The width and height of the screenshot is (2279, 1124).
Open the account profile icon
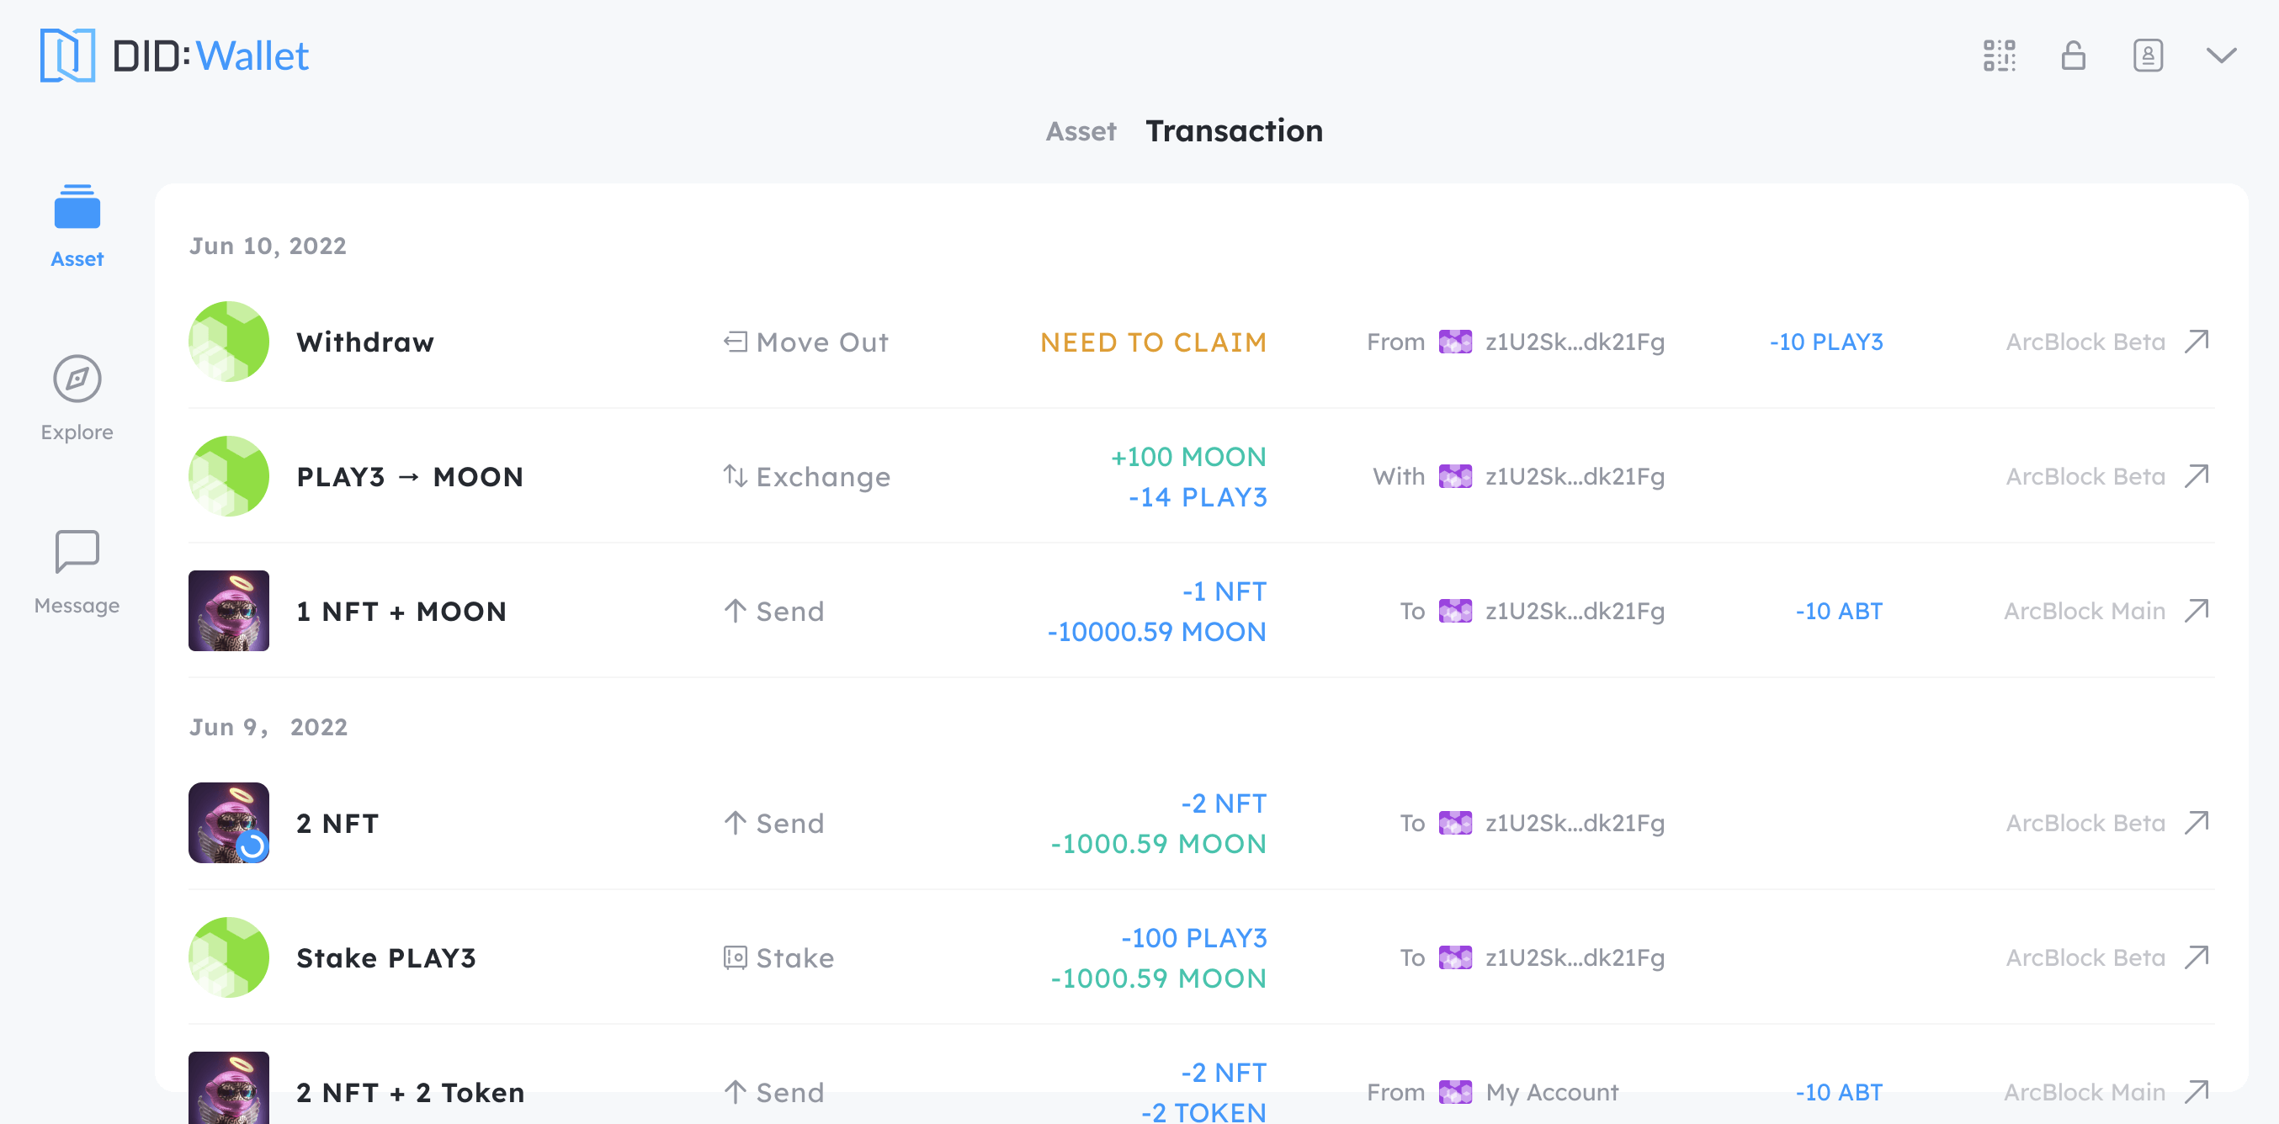(x=2147, y=56)
